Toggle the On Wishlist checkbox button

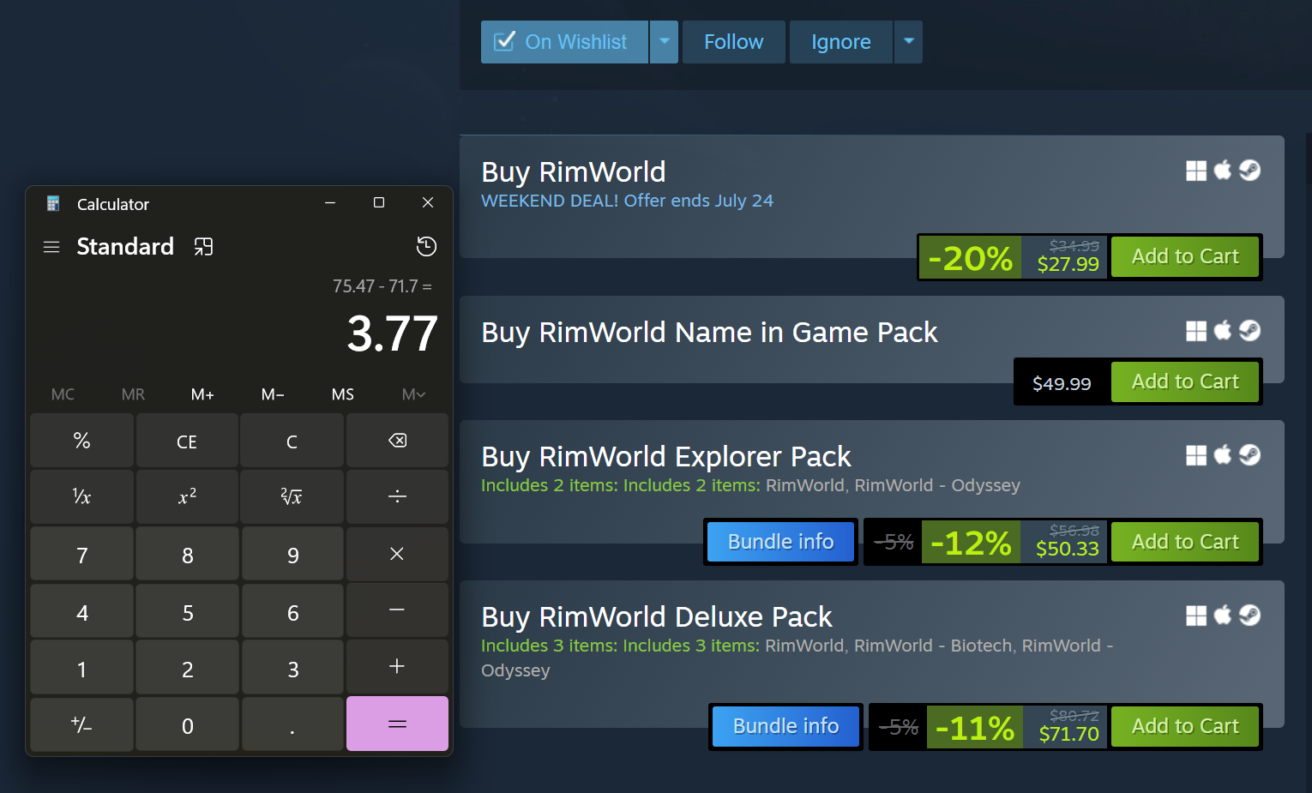tap(564, 42)
